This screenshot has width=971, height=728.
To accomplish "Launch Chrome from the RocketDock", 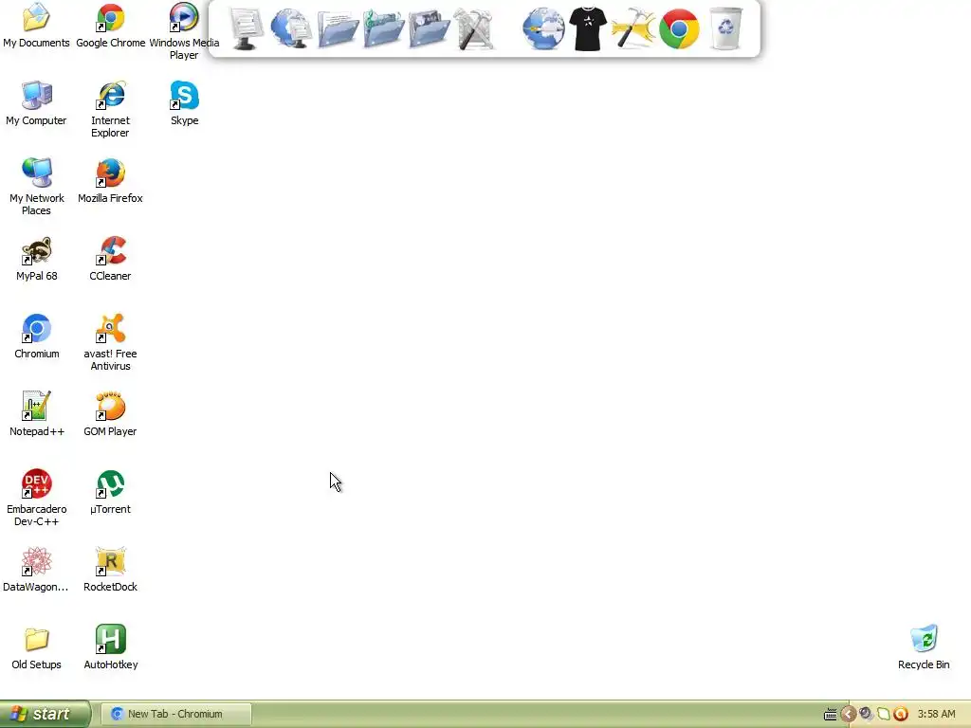I will pos(679,28).
